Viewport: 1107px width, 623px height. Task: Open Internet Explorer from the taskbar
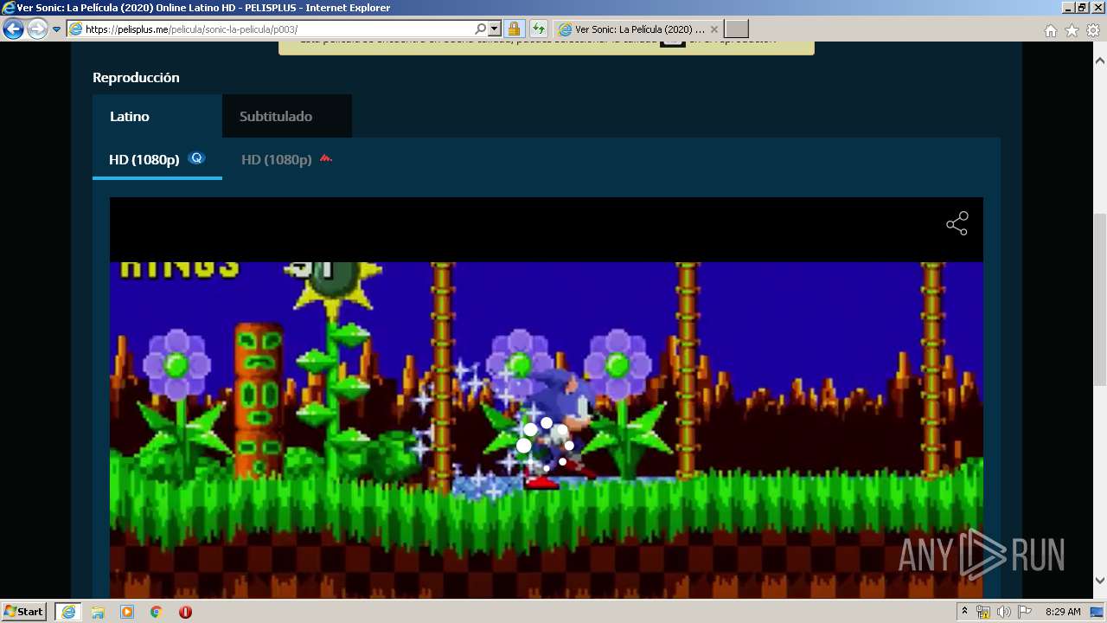[68, 612]
